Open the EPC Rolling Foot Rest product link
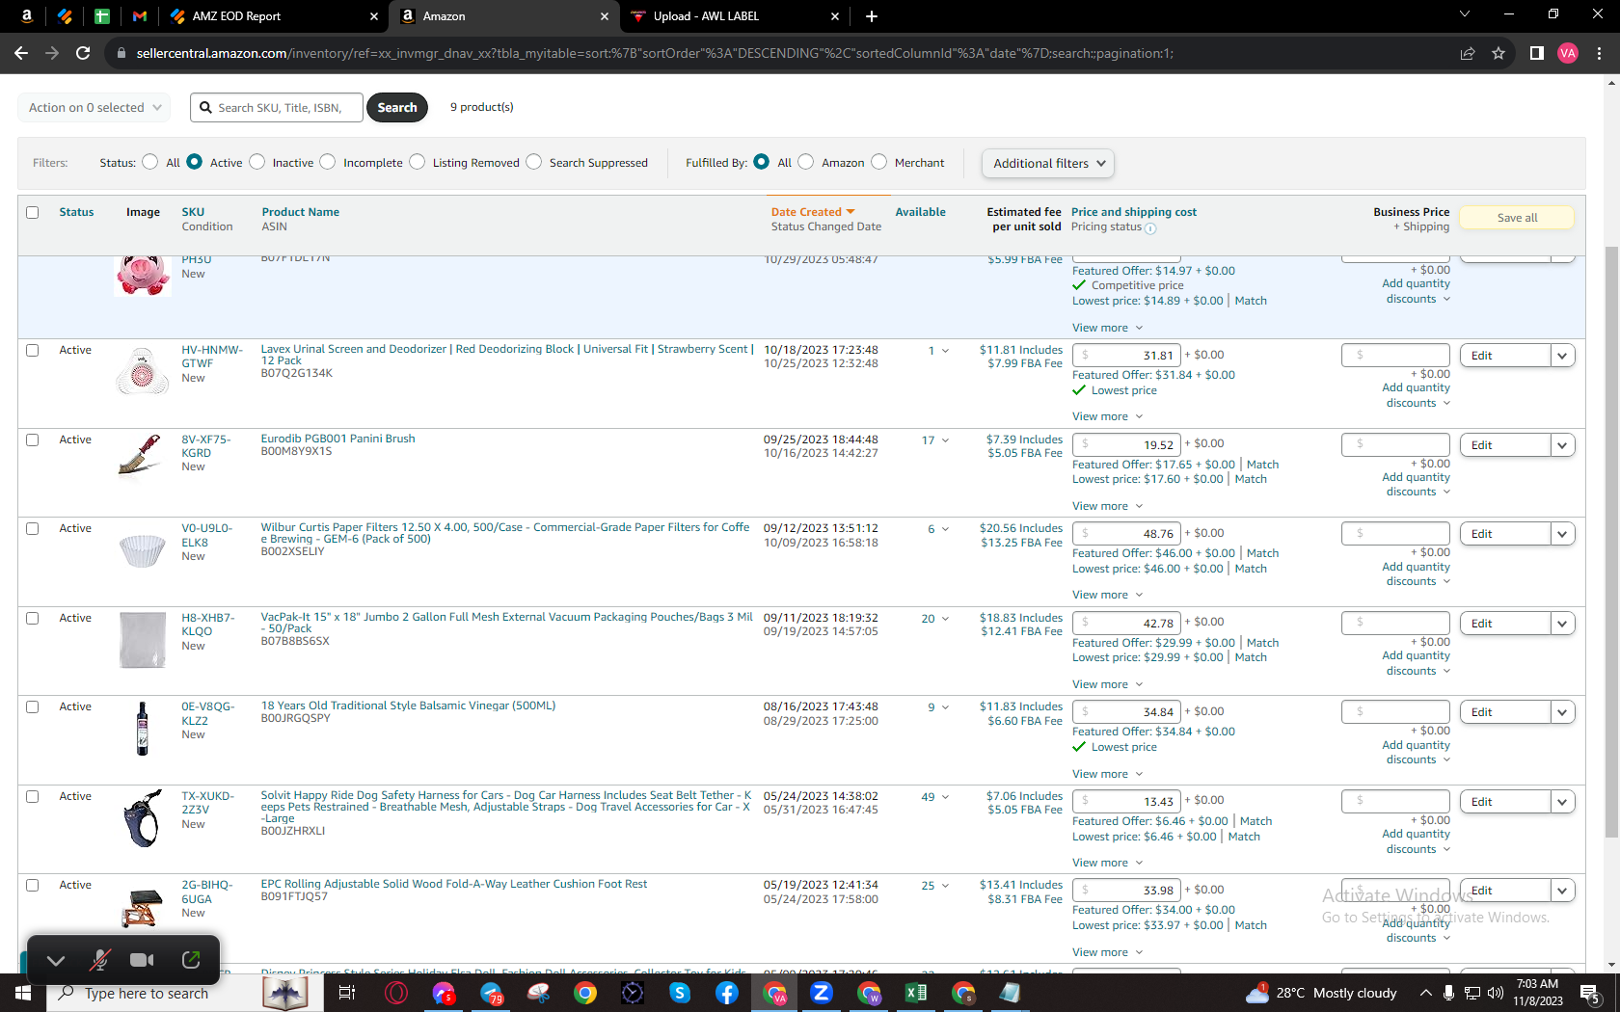 454,884
